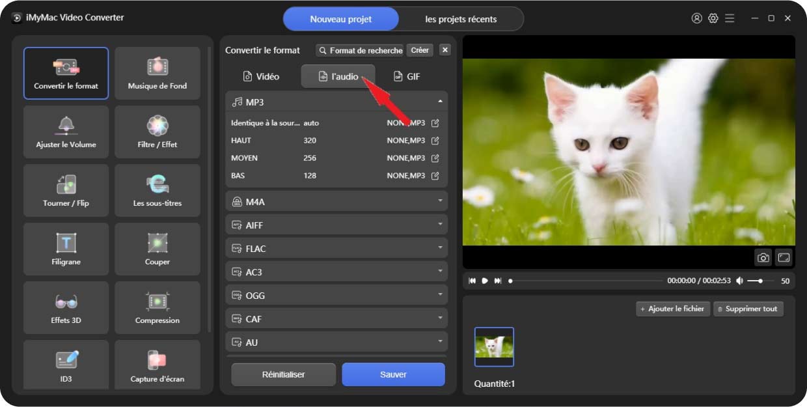Click Supprimer tout button
Screen dimensions: 807x407
pyautogui.click(x=748, y=309)
